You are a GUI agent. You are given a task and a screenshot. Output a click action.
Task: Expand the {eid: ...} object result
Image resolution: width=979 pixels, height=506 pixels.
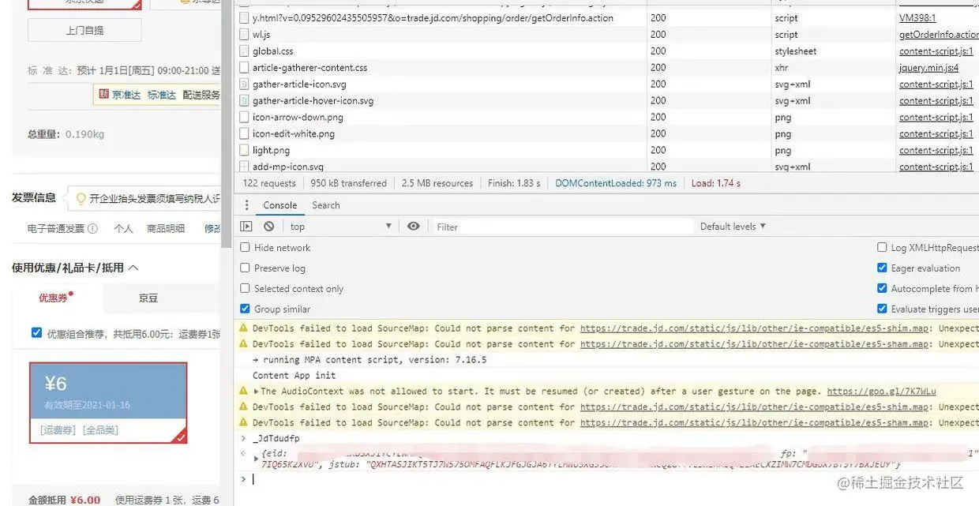click(x=256, y=459)
